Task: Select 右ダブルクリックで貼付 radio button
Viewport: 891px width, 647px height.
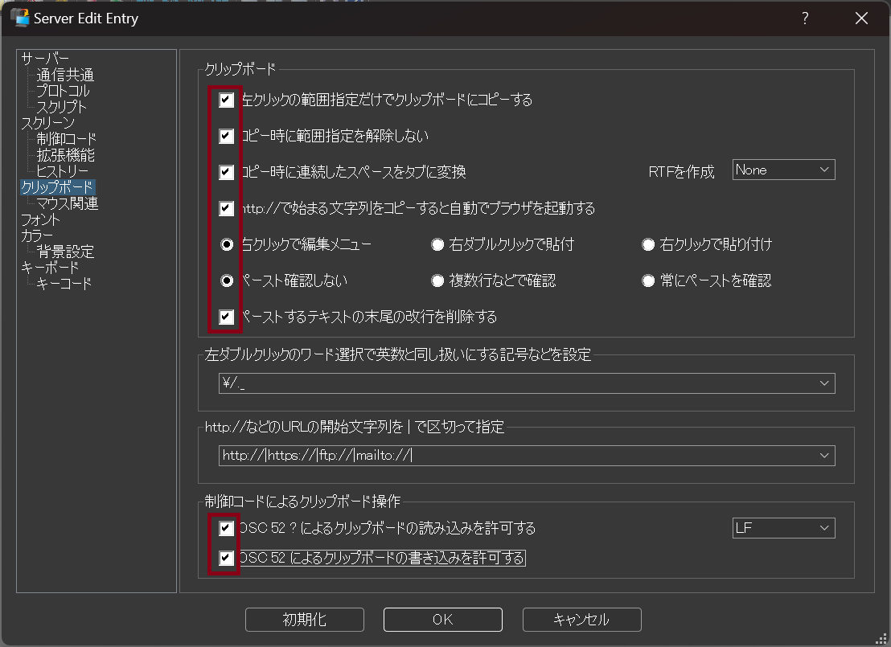Action: tap(438, 244)
